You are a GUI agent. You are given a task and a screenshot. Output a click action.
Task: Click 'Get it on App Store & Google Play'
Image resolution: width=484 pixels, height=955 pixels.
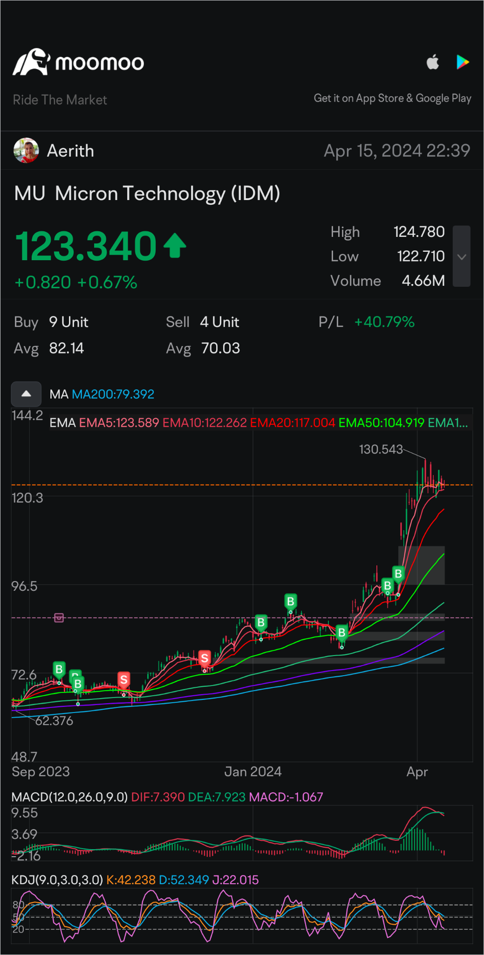point(392,98)
